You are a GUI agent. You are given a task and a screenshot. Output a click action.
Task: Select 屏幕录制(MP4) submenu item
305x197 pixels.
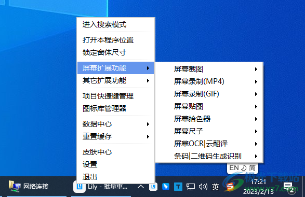209,81
